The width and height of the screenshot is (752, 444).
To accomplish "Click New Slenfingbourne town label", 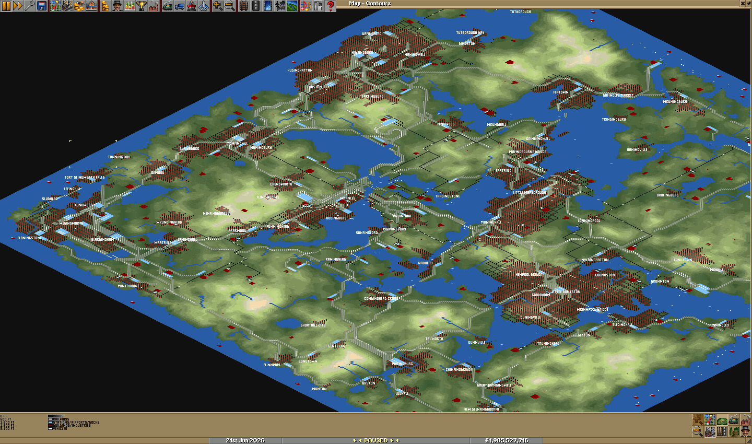I will point(481,410).
